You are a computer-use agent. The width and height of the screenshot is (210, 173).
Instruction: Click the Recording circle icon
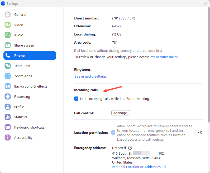click(x=8, y=96)
